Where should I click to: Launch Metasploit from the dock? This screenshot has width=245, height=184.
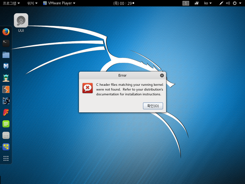point(6,66)
